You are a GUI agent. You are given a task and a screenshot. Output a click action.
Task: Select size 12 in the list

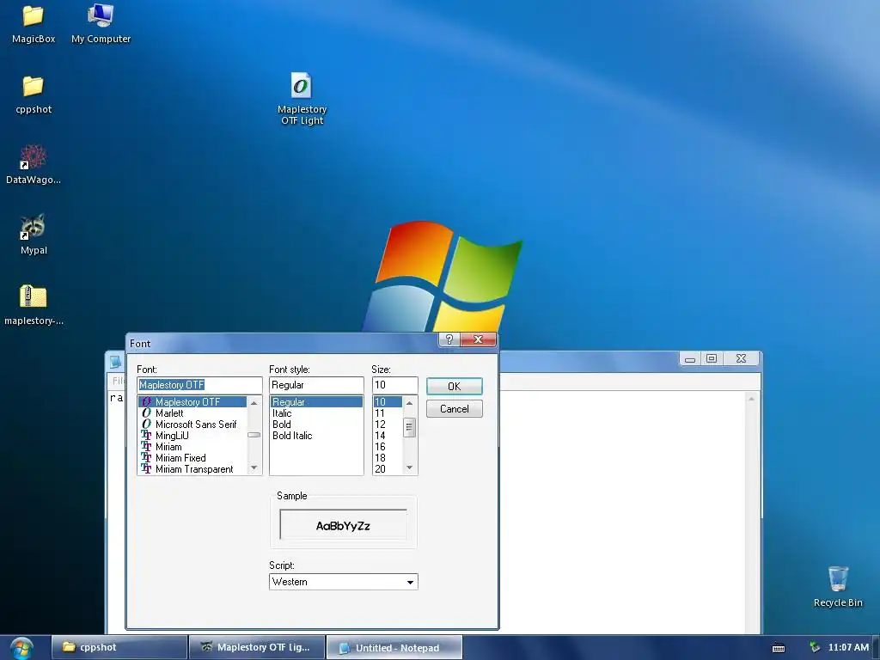388,425
